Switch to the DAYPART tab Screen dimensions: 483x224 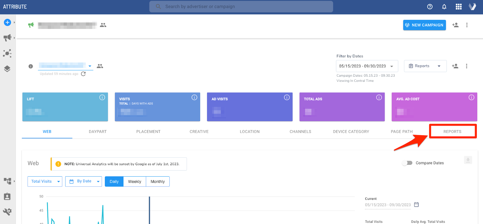coord(98,132)
